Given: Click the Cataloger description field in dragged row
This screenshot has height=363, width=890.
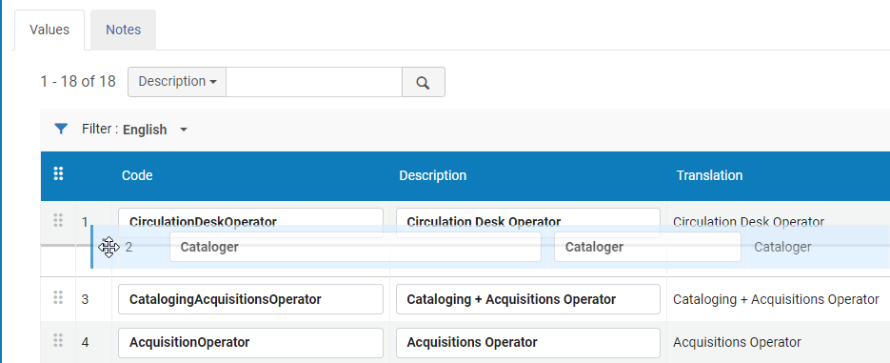Looking at the screenshot, I should pyautogui.click(x=647, y=247).
